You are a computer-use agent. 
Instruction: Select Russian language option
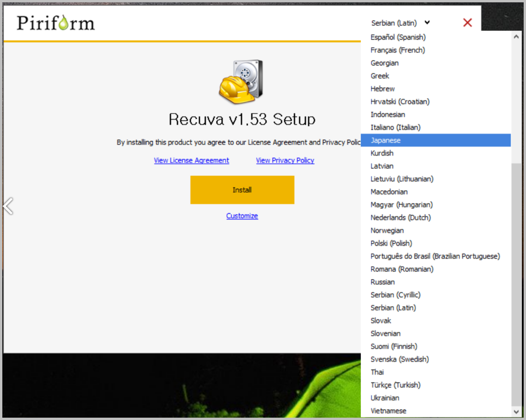click(436, 282)
